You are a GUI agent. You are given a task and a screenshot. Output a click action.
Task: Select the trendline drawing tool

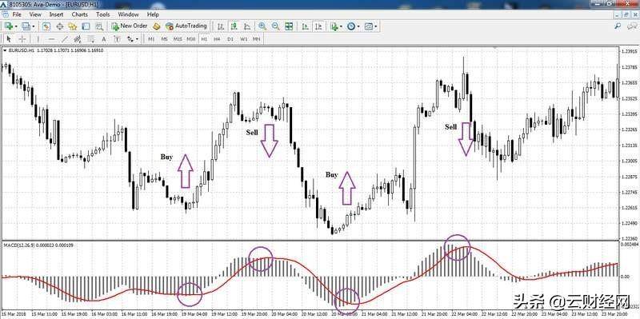(x=64, y=39)
